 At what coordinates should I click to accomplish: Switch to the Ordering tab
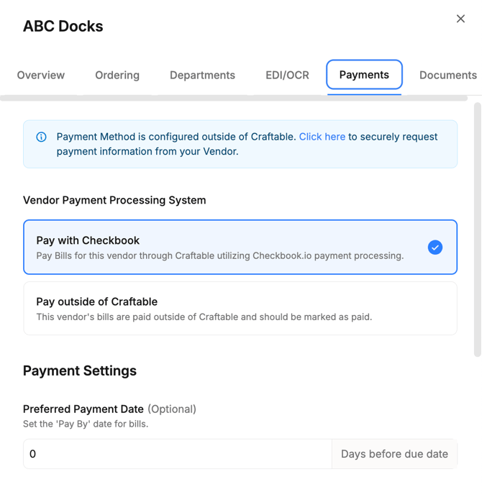(x=117, y=75)
